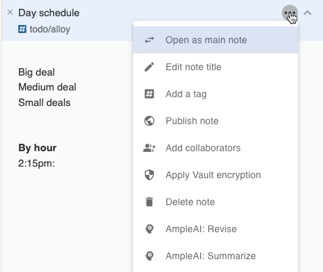Collapse the Day schedule note with chevron
The height and width of the screenshot is (272, 323).
[x=307, y=13]
